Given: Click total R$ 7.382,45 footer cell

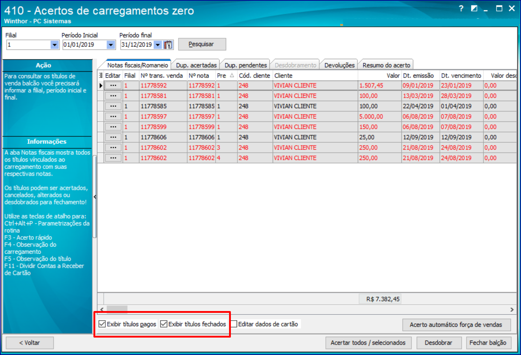Looking at the screenshot, I should click(380, 299).
